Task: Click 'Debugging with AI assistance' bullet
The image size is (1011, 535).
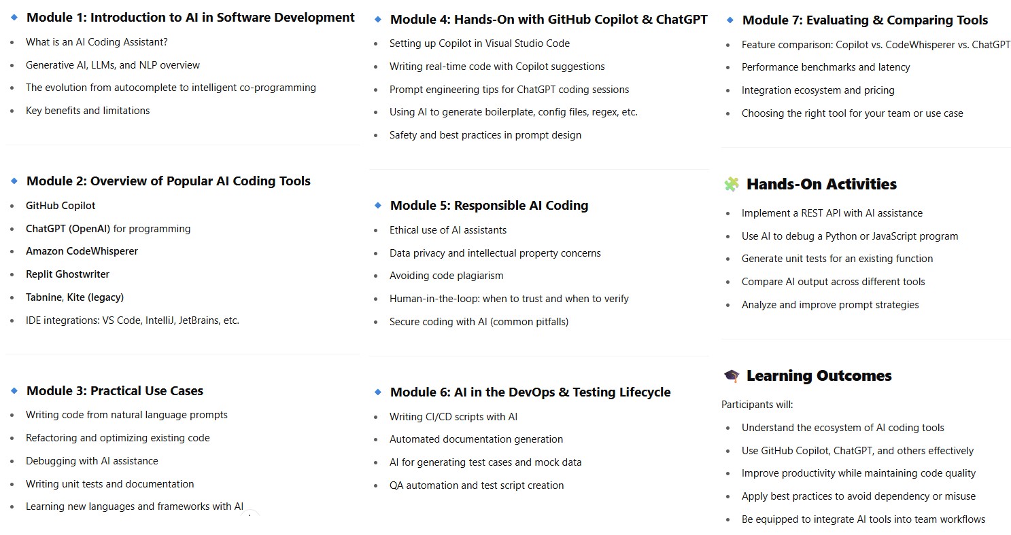Action: coord(92,461)
